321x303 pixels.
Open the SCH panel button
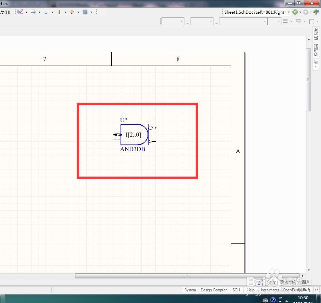[236, 290]
